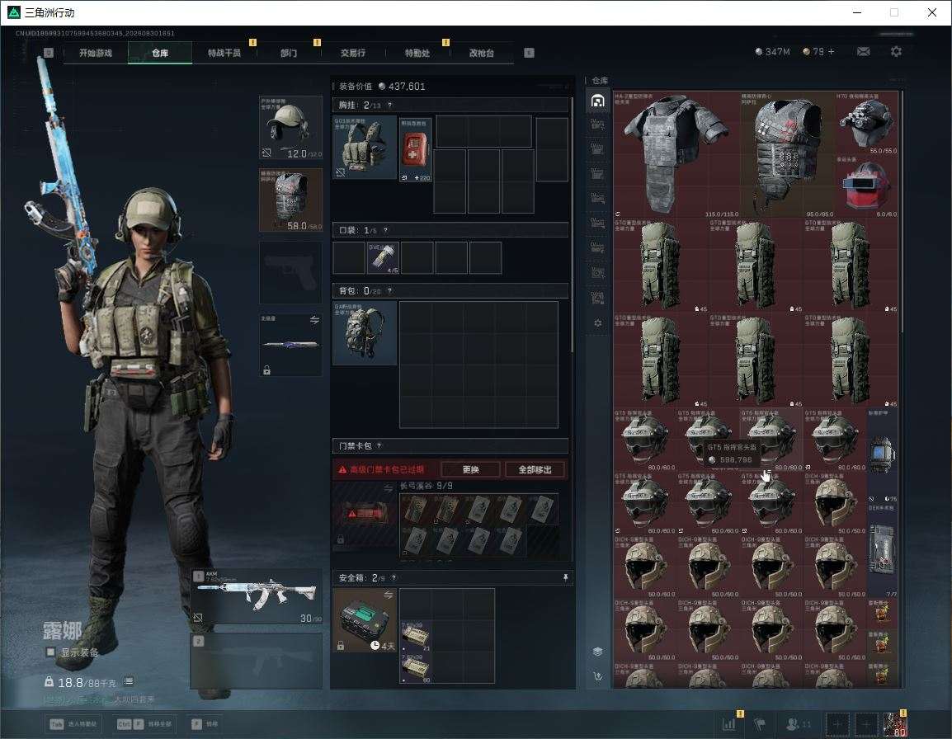Screen dimensions: 952x739
Task: Select the second body armor in stash
Action: coord(787,154)
